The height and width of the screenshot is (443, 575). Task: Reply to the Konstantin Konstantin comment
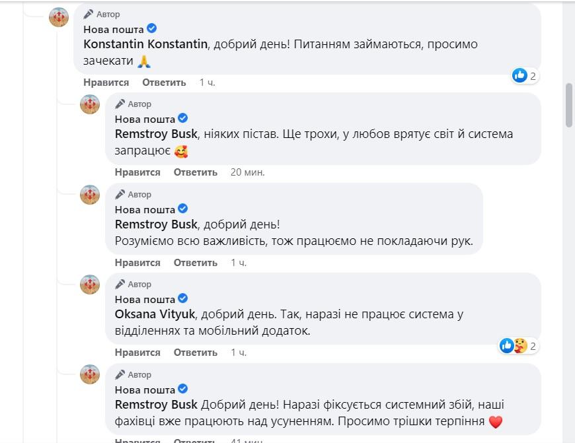click(164, 83)
